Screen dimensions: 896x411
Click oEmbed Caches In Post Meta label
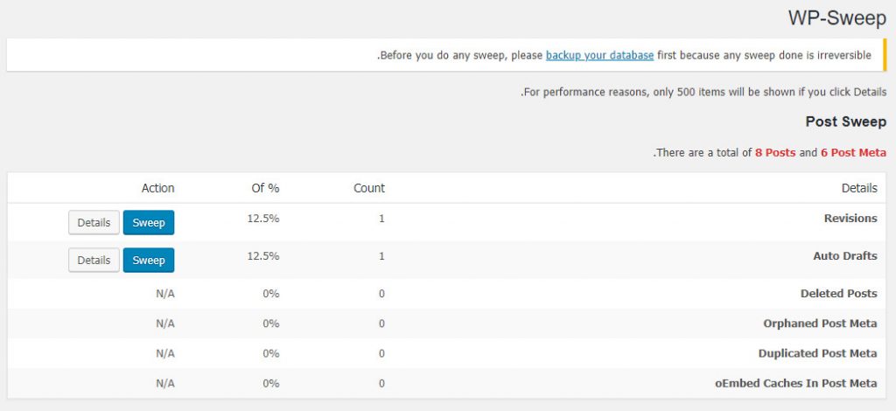[x=796, y=383]
